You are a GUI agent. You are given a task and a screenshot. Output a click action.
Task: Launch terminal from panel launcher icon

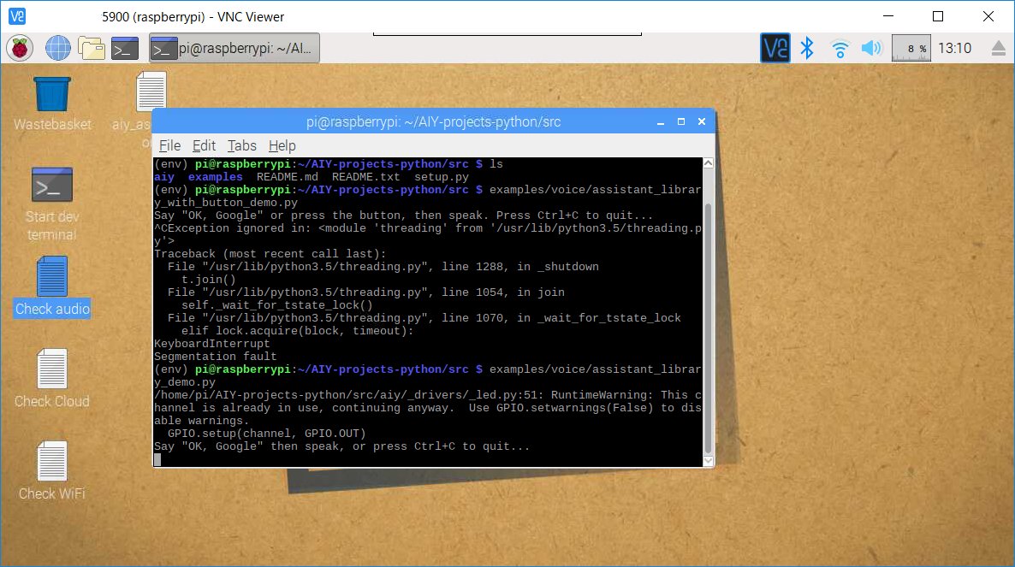click(125, 49)
